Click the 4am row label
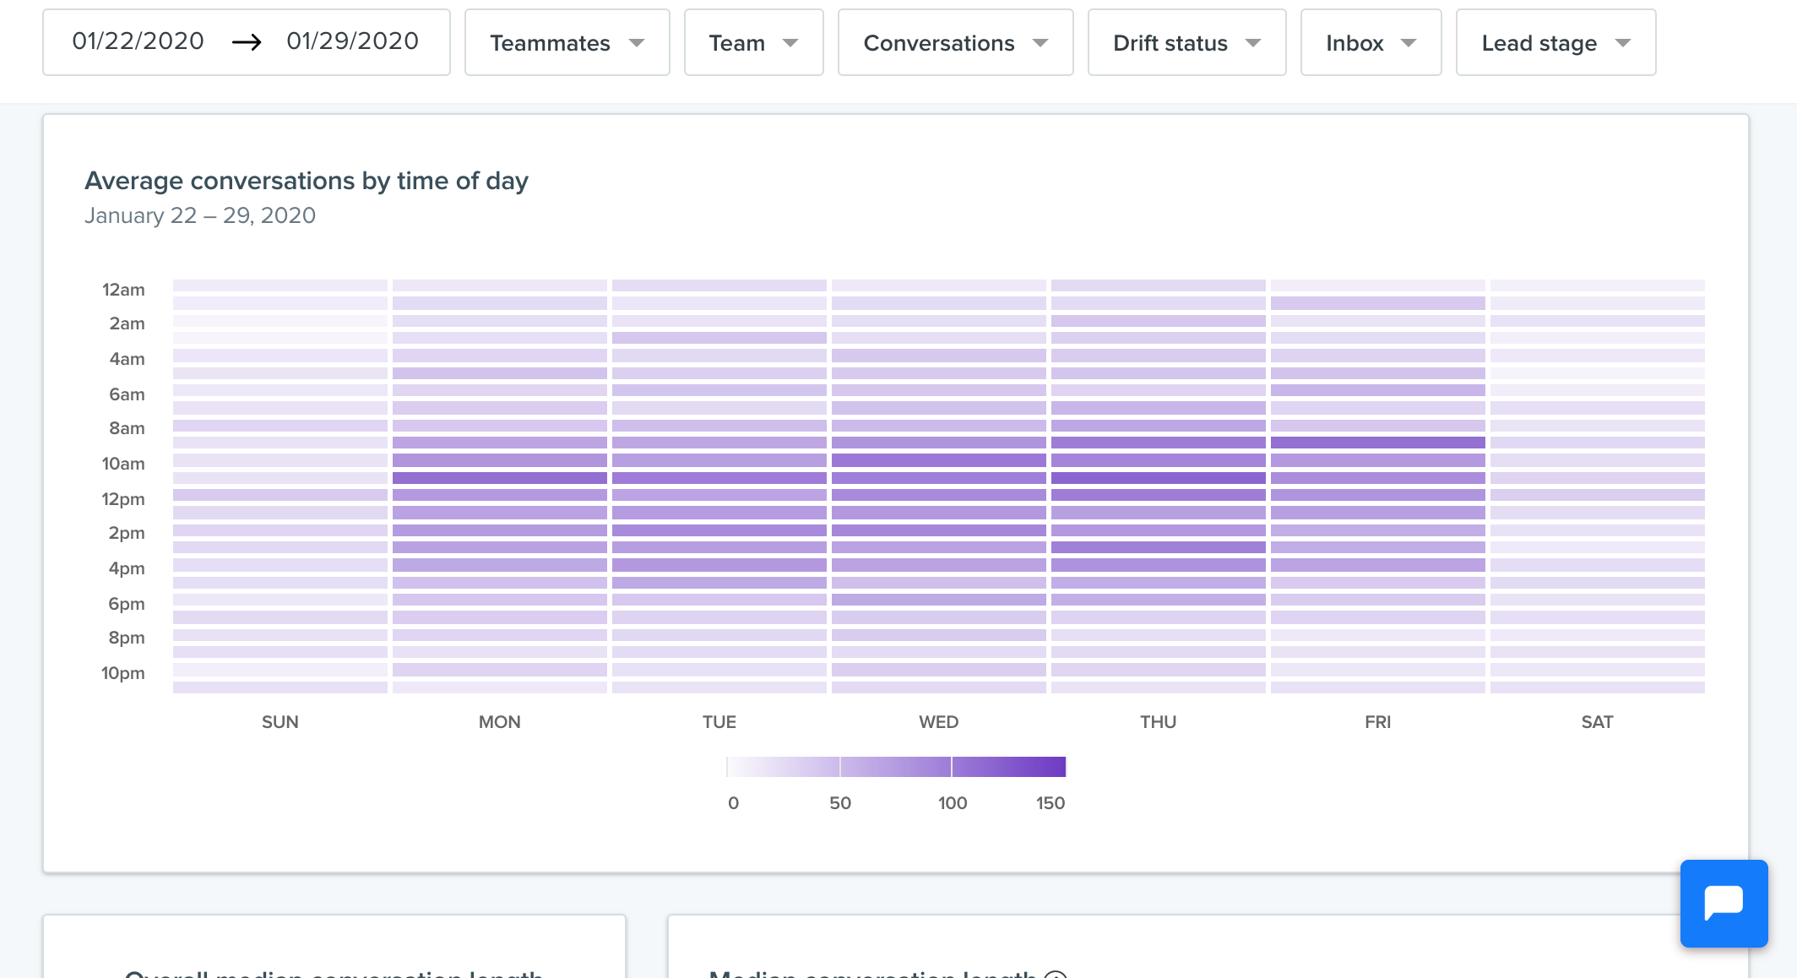The image size is (1797, 978). click(x=126, y=359)
